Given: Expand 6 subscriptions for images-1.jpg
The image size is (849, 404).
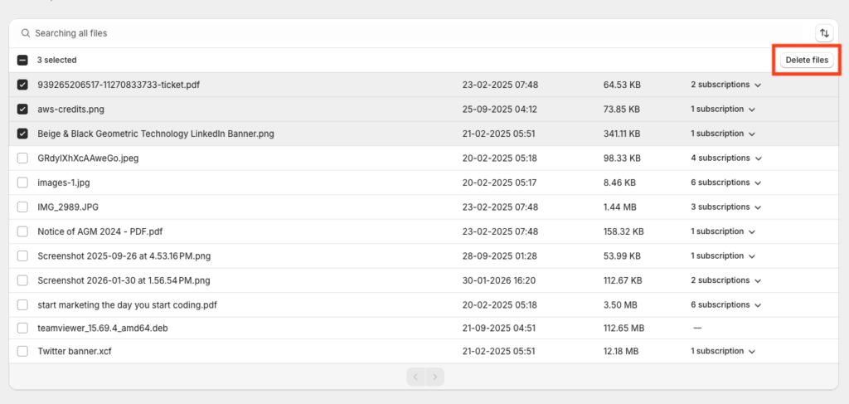Looking at the screenshot, I should click(726, 183).
